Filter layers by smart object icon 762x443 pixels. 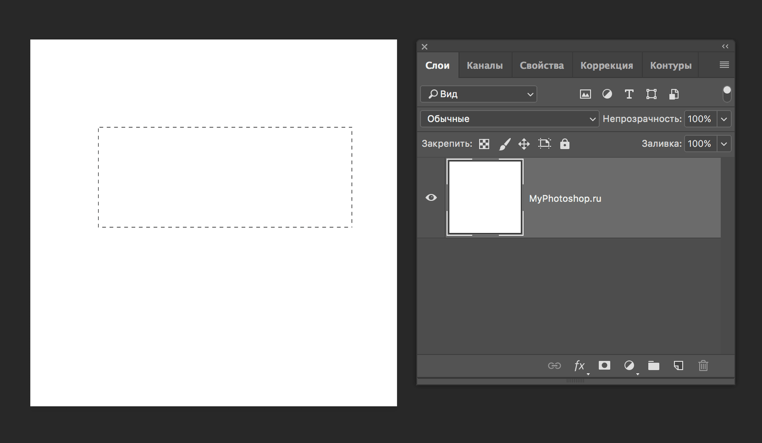(673, 94)
